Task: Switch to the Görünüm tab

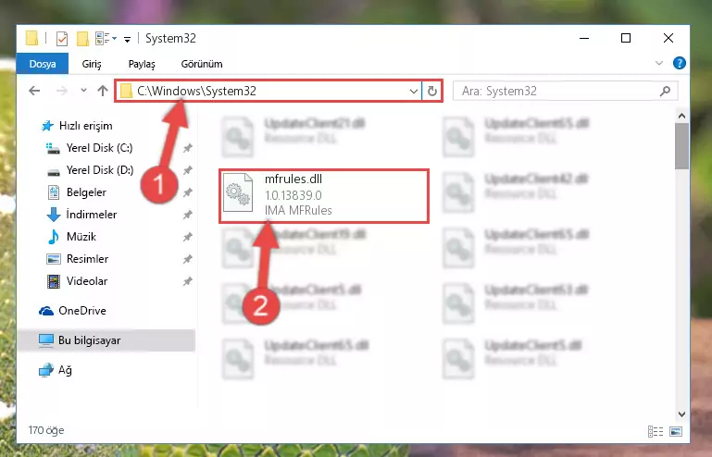Action: click(202, 64)
